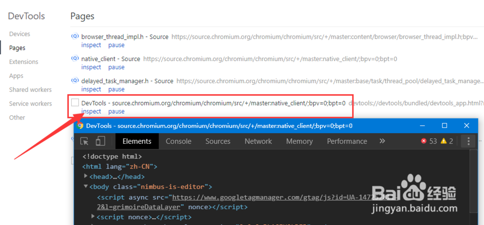Click pause under delayed_task_manager.h
Viewport: 484px width, 225px height.
116,90
